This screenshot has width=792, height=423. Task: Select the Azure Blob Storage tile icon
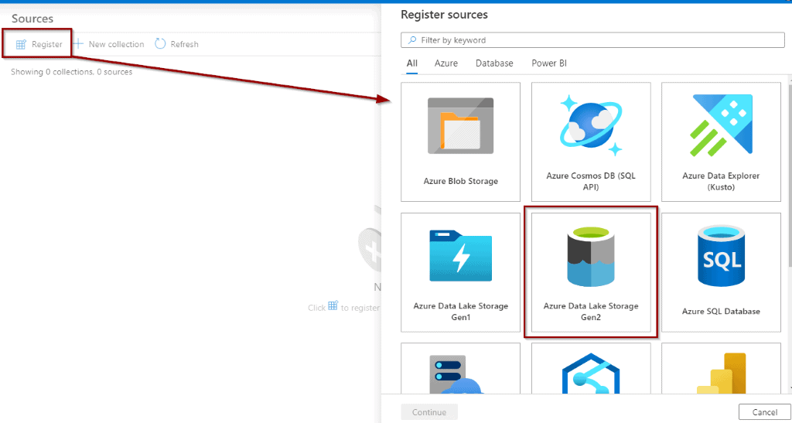point(460,126)
